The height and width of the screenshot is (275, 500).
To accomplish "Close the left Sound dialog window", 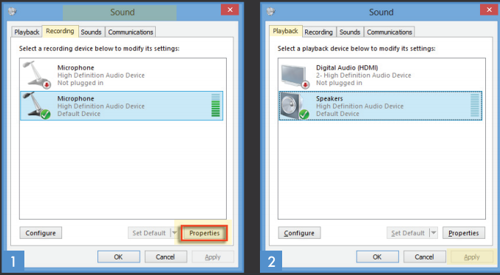I will [230, 10].
